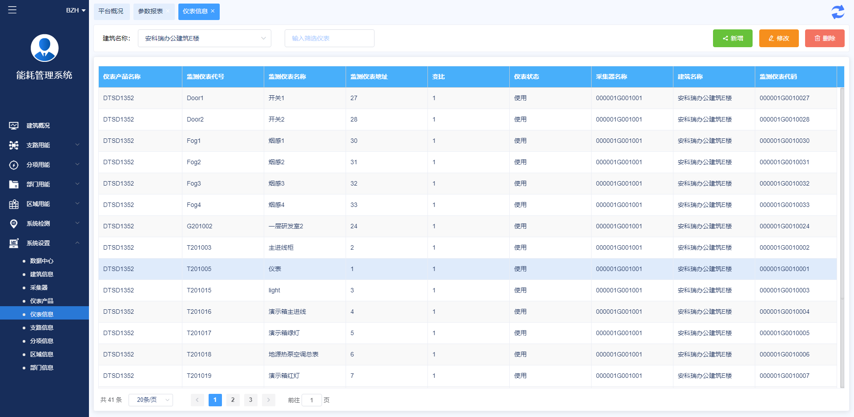This screenshot has height=417, width=854.
Task: Click the previous page arrow
Action: (197, 400)
